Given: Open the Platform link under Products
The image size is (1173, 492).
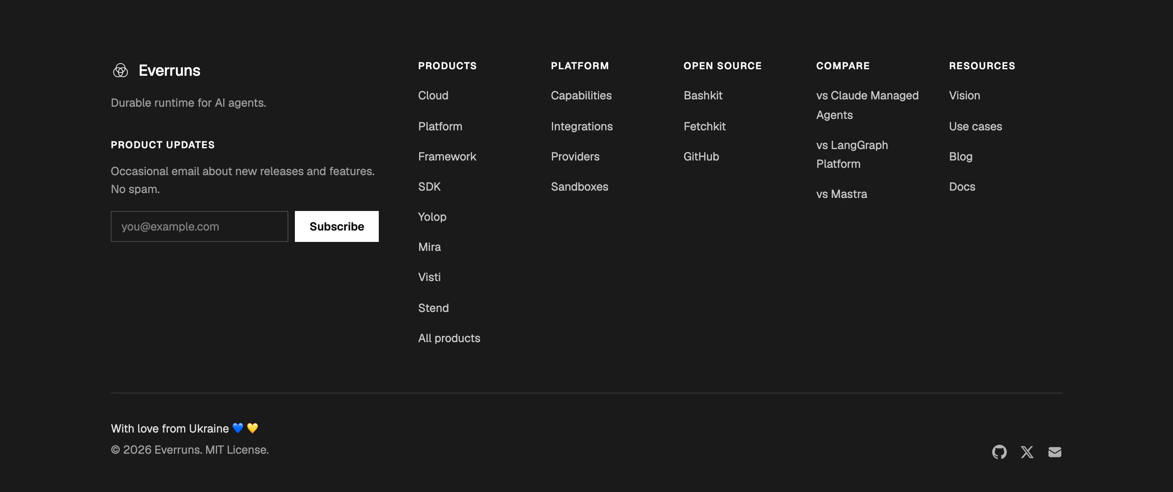Looking at the screenshot, I should tap(440, 127).
